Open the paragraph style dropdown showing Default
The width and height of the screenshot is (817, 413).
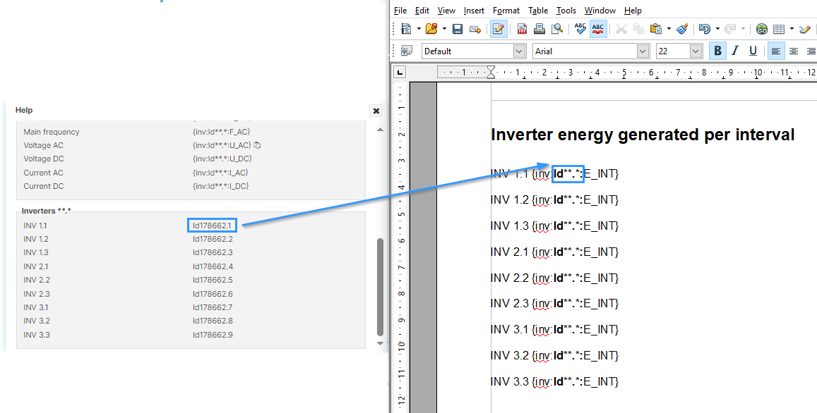click(520, 51)
